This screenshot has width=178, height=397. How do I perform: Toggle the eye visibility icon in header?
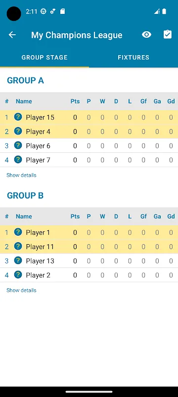146,35
